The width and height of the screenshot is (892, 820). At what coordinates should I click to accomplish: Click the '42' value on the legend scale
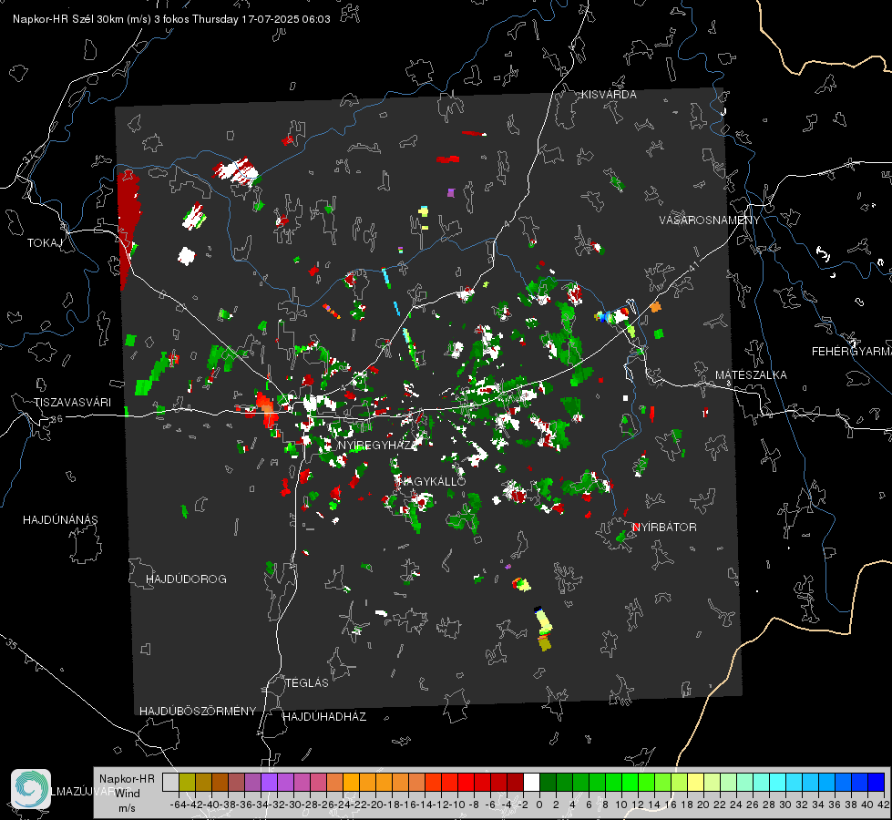tap(884, 805)
